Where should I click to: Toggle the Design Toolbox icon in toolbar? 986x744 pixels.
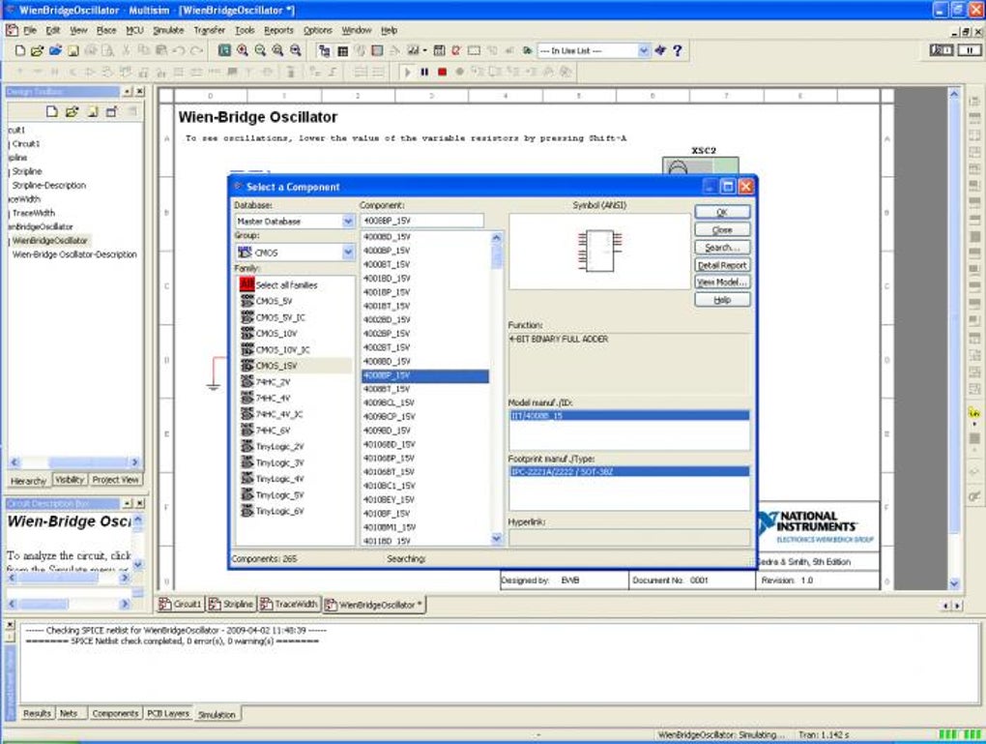click(x=325, y=50)
